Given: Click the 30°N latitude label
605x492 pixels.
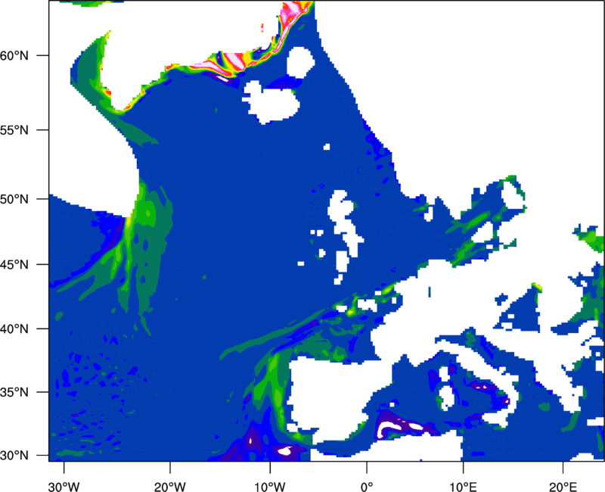Looking at the screenshot, I should (14, 456).
